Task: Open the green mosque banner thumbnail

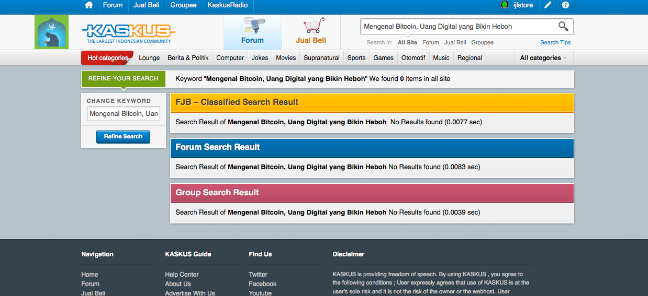Action: (x=51, y=32)
